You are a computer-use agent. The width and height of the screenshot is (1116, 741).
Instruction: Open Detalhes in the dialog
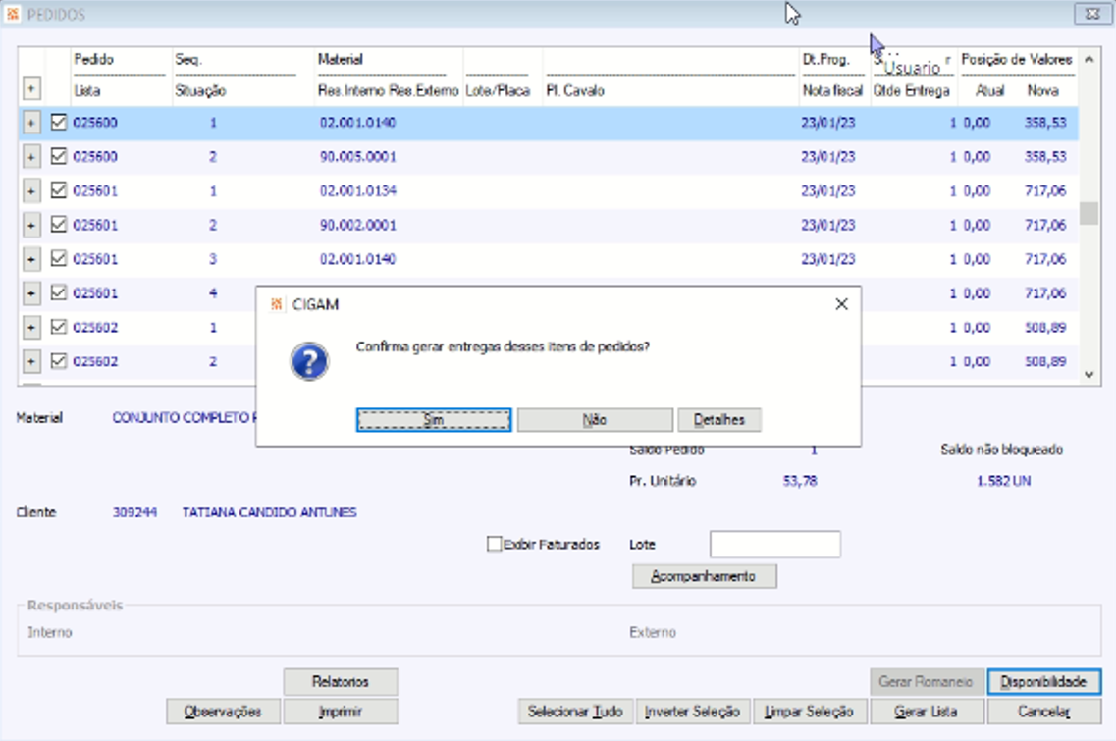[x=718, y=420]
